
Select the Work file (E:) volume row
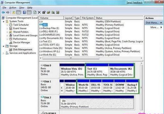tap(91, 55)
